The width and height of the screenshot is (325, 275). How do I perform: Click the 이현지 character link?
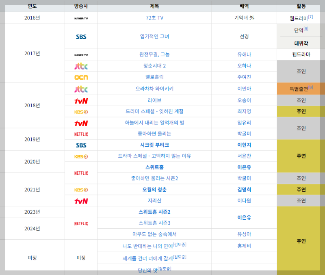(x=244, y=145)
